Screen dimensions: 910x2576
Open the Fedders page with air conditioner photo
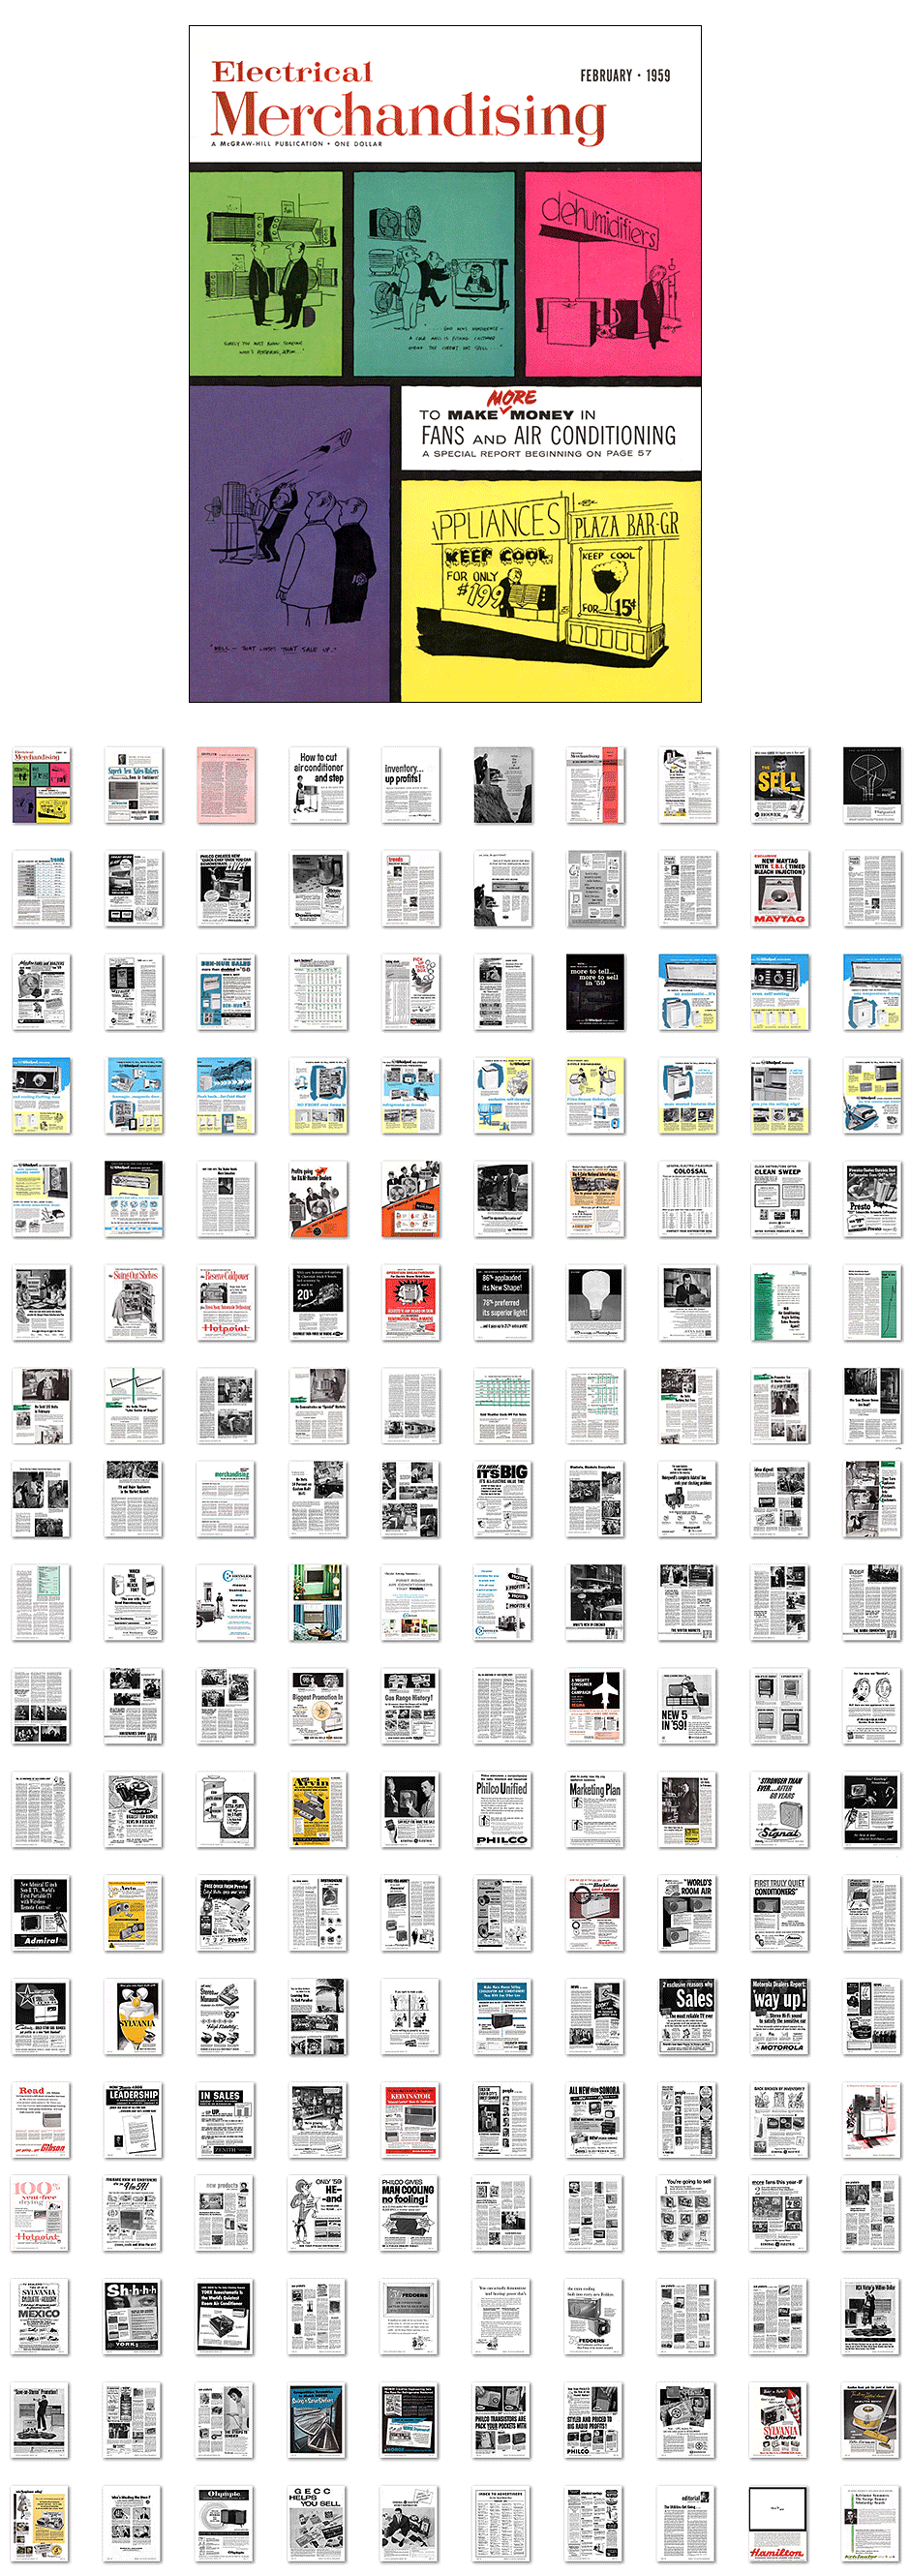[596, 2318]
